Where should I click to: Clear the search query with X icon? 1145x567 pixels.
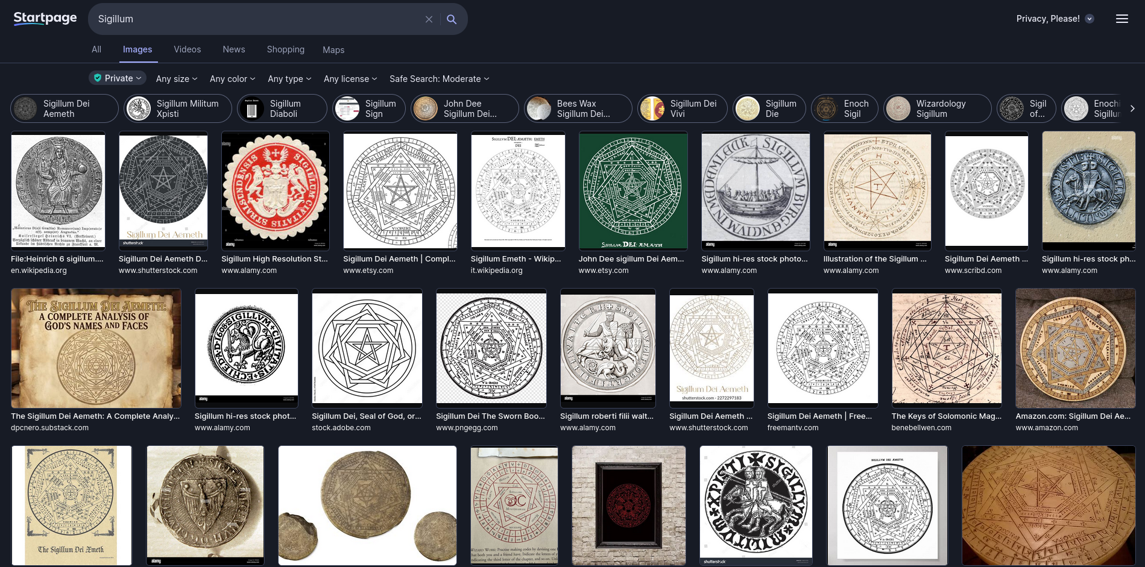click(x=429, y=19)
